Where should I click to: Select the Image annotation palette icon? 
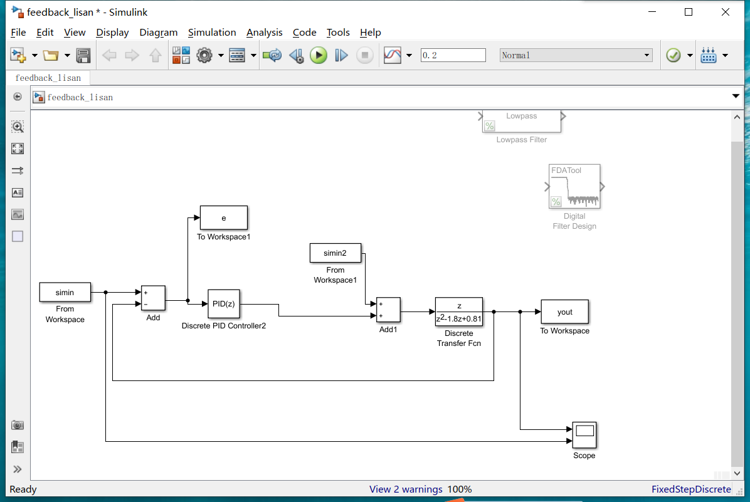tap(18, 215)
